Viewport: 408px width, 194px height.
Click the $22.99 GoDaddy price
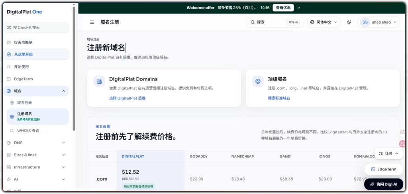point(197,179)
